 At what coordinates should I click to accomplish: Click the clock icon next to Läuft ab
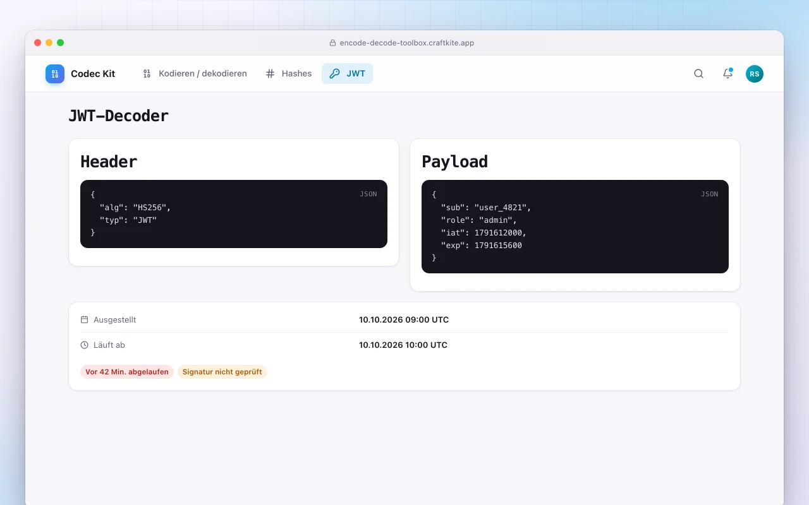[x=85, y=345]
